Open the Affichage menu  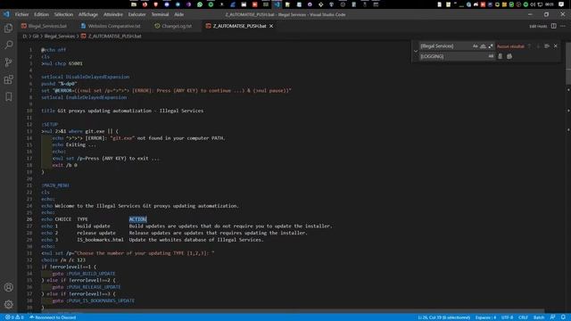[x=88, y=14]
